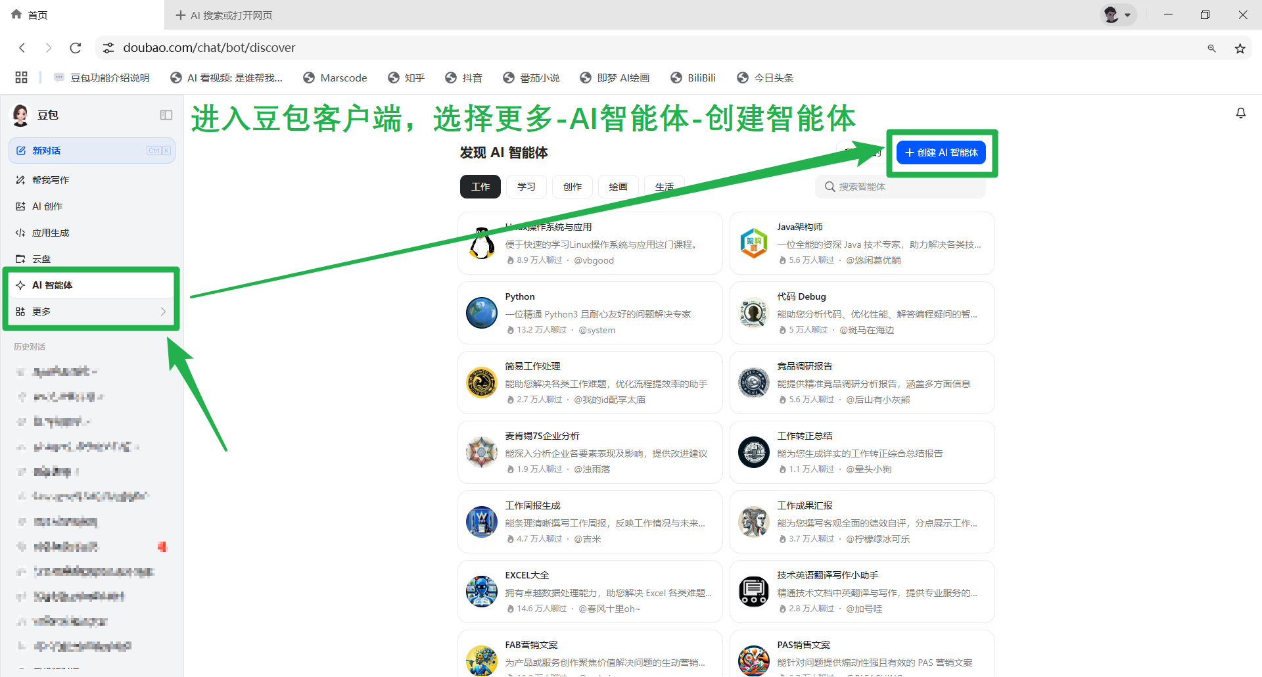Collapse the left sidebar panel

[166, 115]
